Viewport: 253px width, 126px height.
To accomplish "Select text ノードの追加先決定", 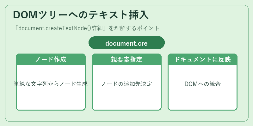I will coord(126,84).
